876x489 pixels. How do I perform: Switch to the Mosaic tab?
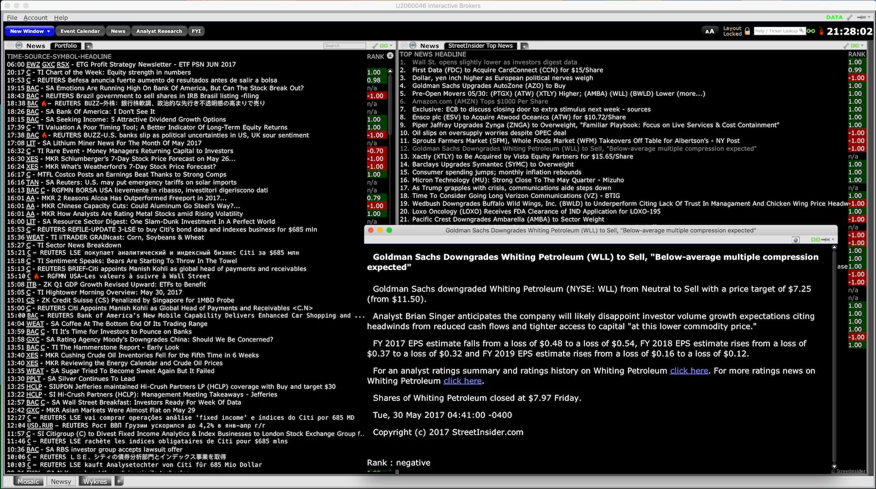point(28,481)
